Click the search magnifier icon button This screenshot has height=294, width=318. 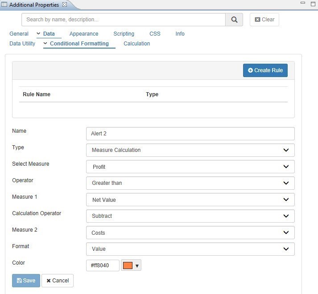pos(234,20)
